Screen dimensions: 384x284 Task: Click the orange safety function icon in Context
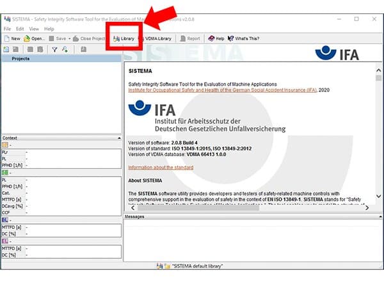5,145
